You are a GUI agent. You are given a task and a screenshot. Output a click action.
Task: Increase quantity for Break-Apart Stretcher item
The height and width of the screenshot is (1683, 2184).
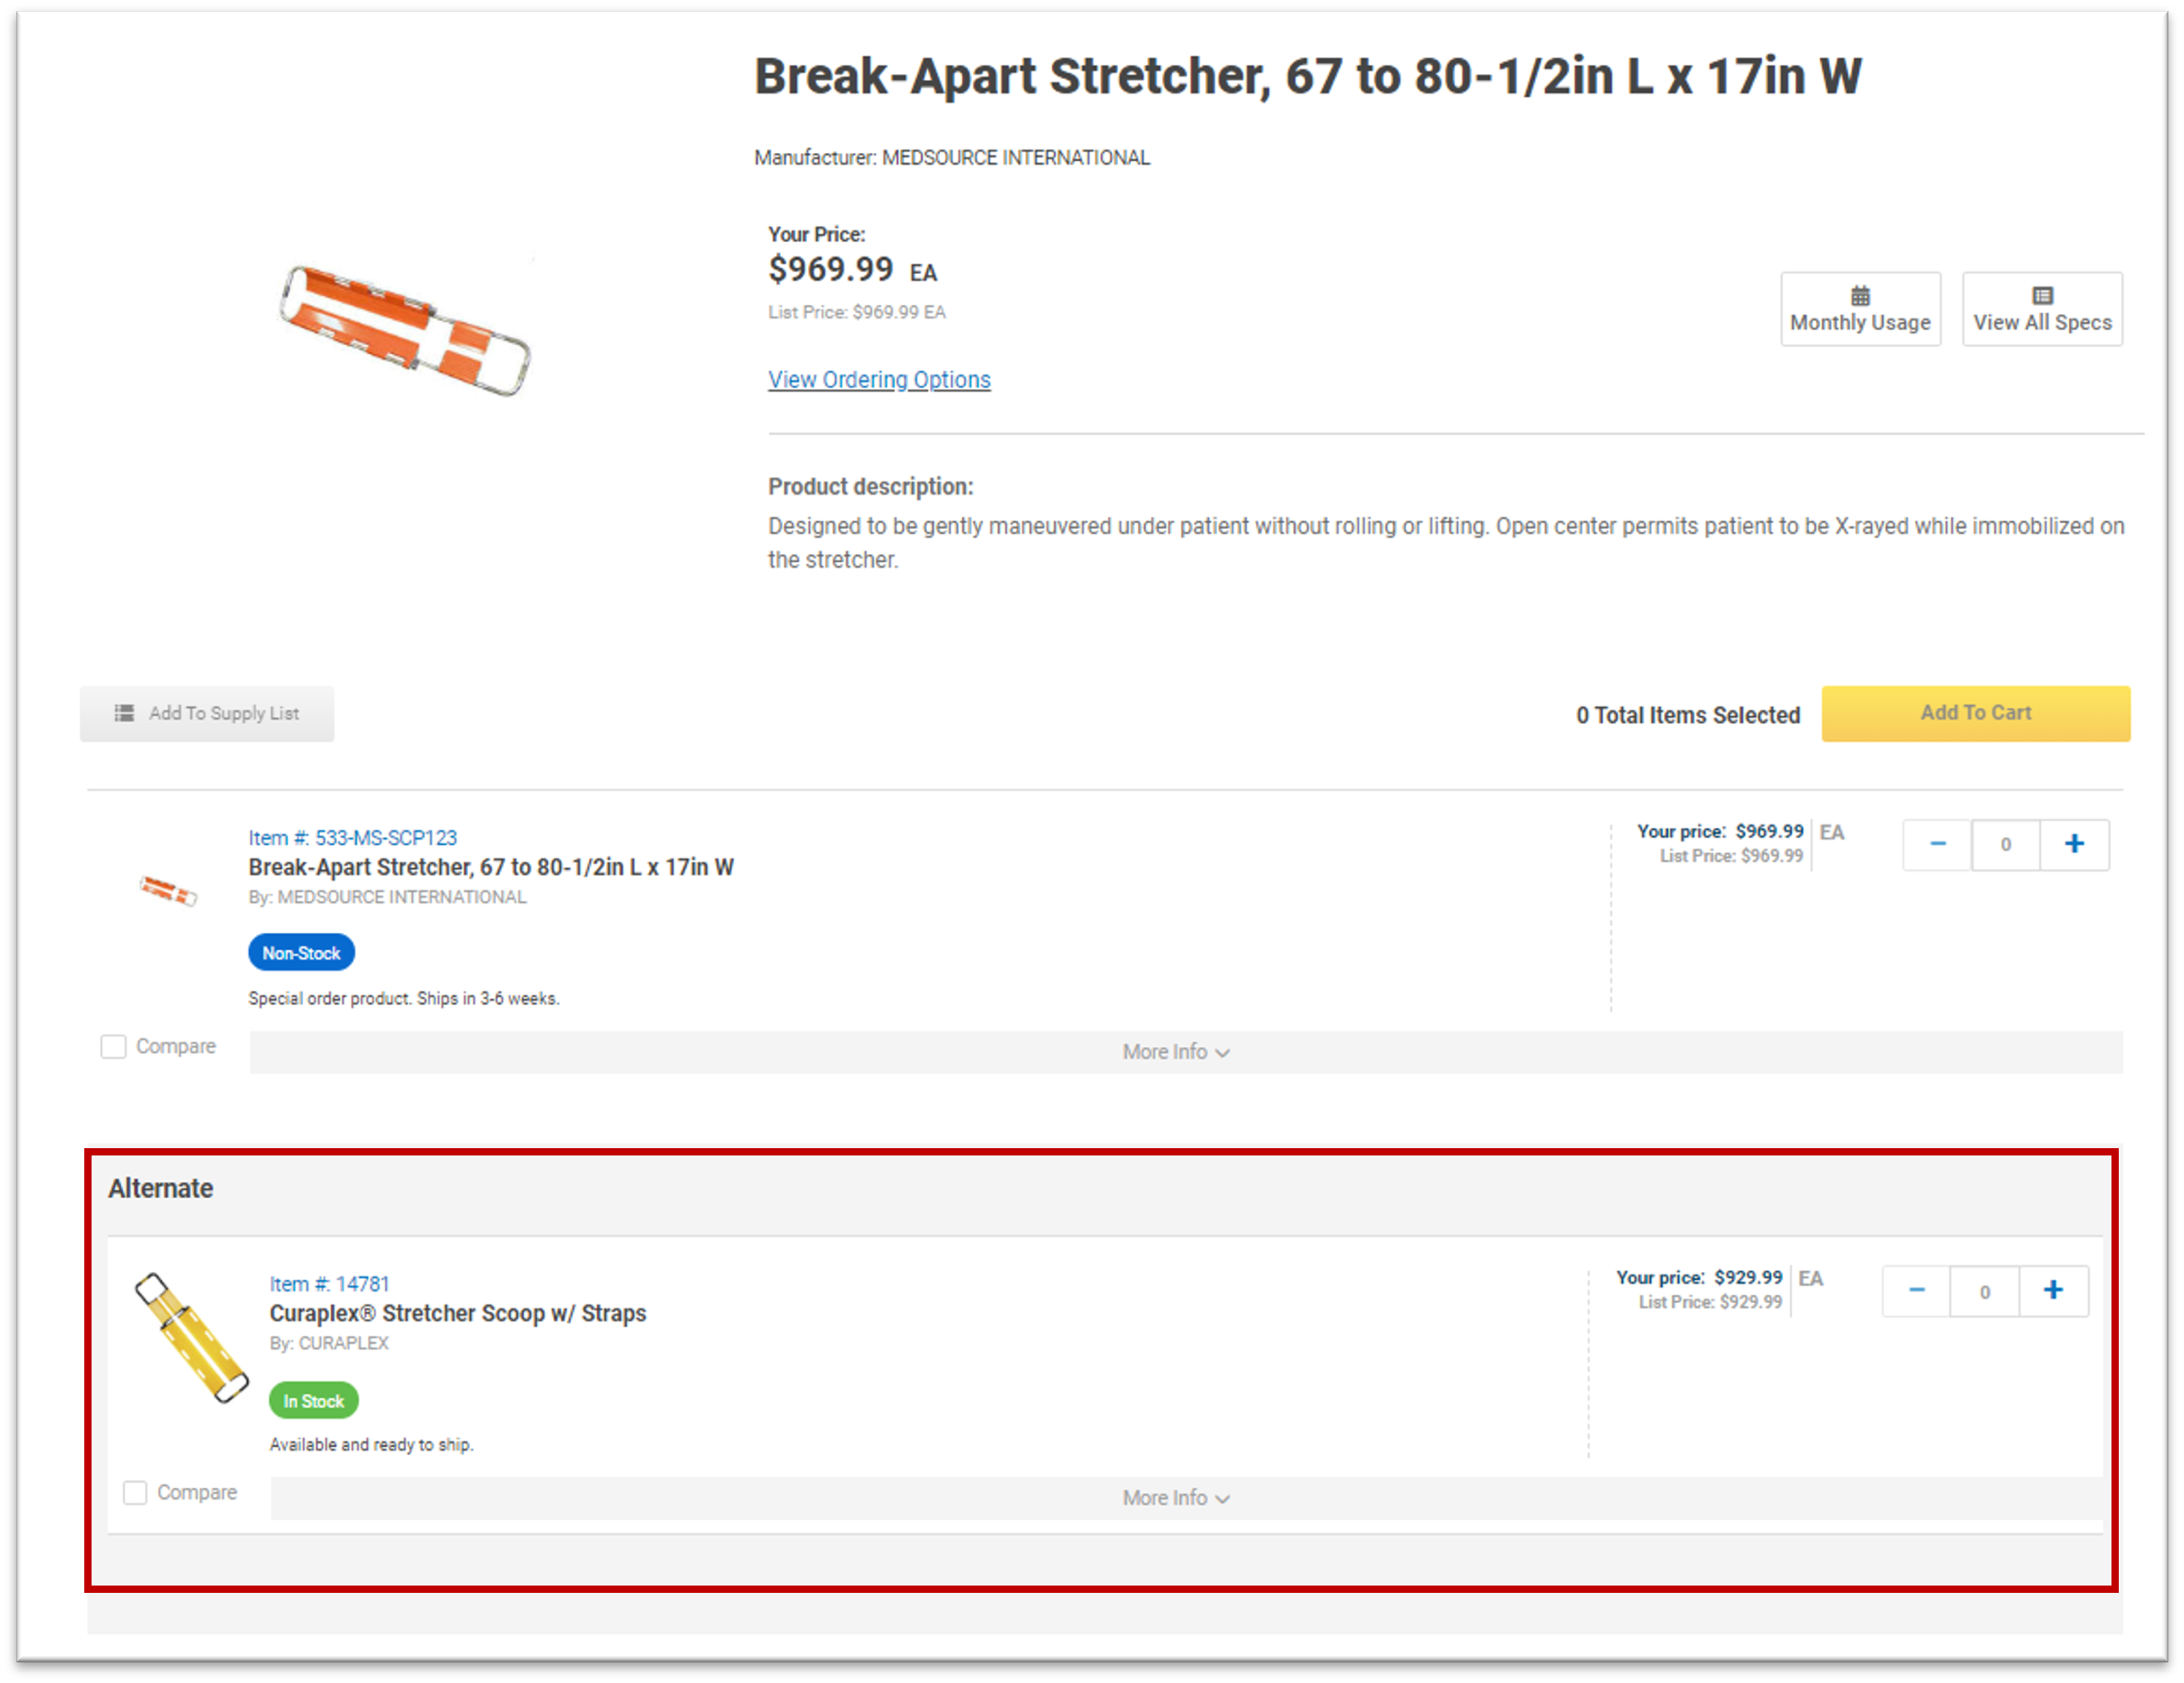coord(2074,844)
